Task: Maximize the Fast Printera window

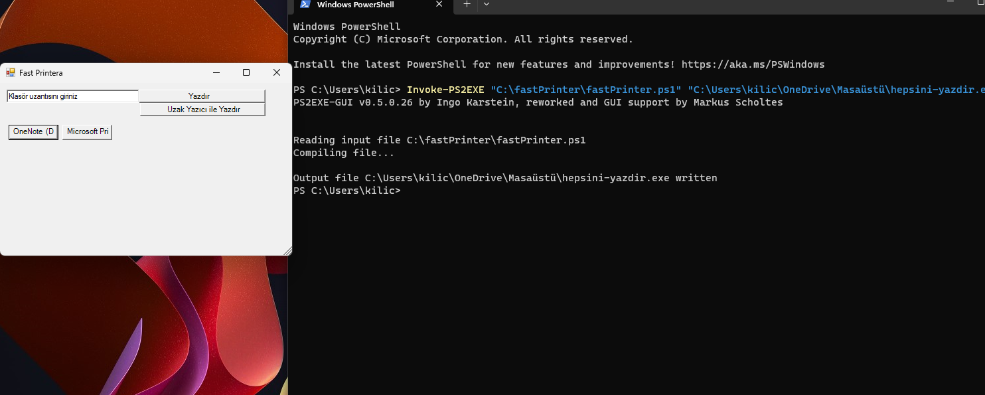Action: 246,72
